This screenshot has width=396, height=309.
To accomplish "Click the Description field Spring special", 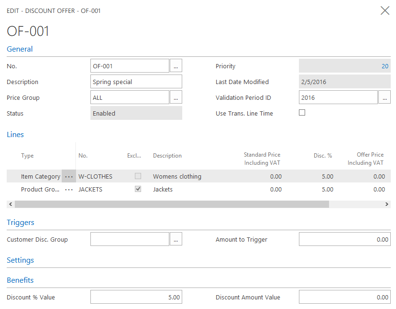I will click(136, 82).
